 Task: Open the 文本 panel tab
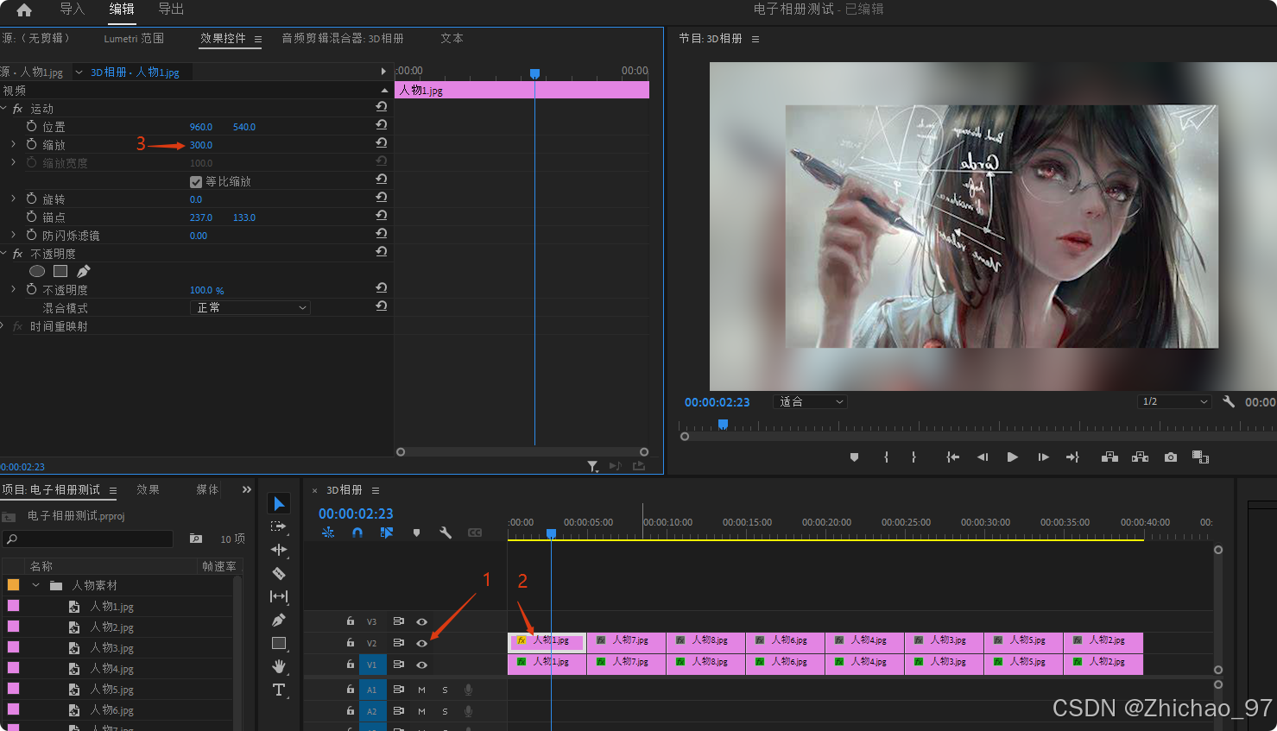452,38
